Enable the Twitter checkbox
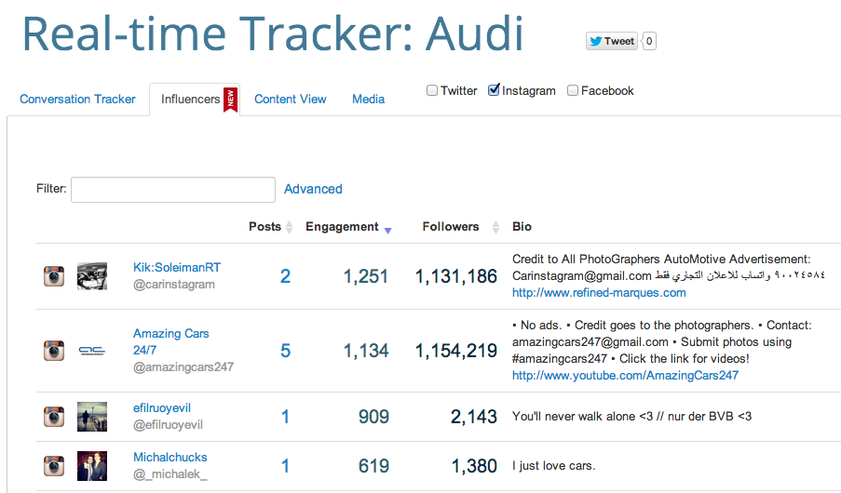This screenshot has width=841, height=493. [432, 90]
